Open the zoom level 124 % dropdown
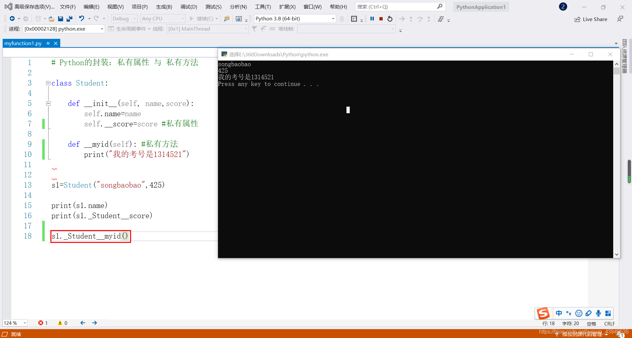The image size is (632, 338). [x=15, y=323]
